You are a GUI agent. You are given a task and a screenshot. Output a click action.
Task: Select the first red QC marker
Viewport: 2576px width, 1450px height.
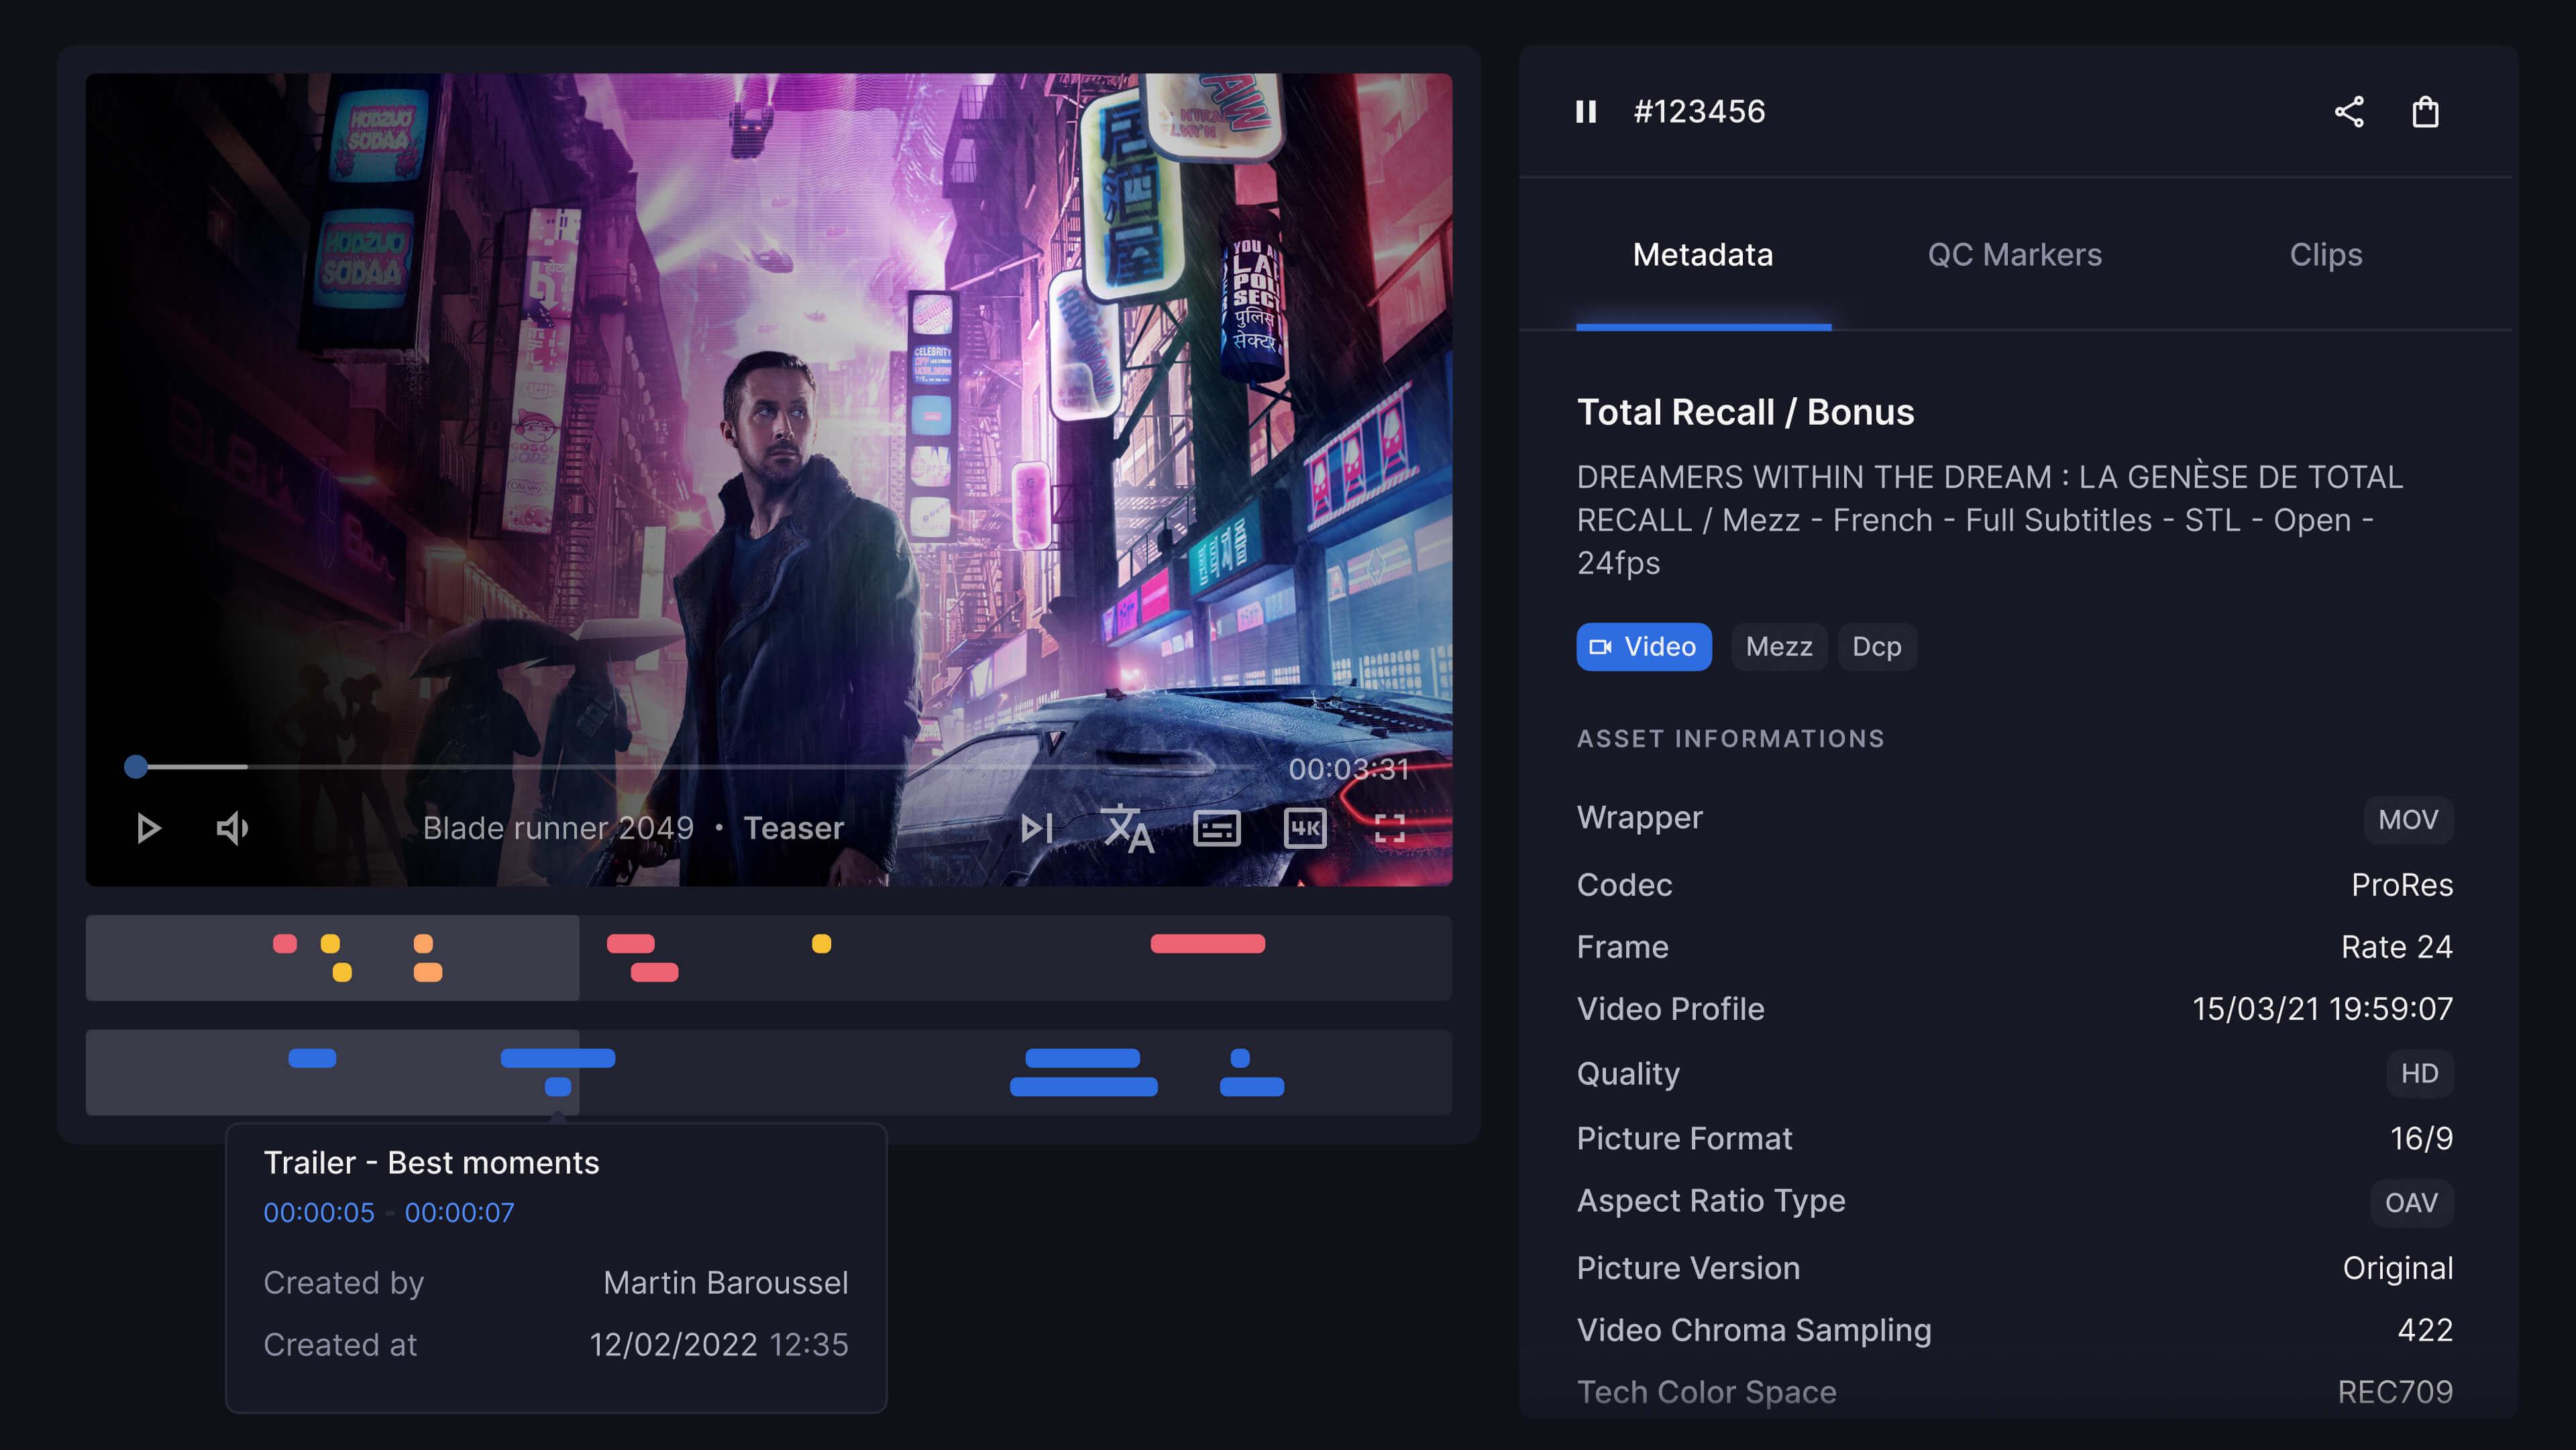(x=285, y=944)
